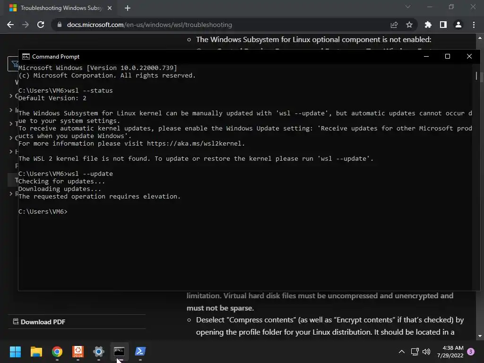
Task: Click the 'Deselect Compress contents' bullet text
Action: (330, 326)
